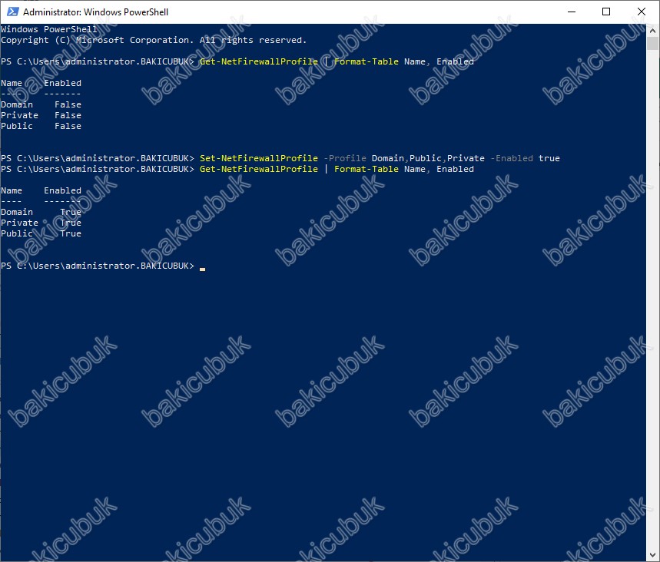660x562 pixels.
Task: Click the vertical scrollbar thumb
Action: coord(653,44)
